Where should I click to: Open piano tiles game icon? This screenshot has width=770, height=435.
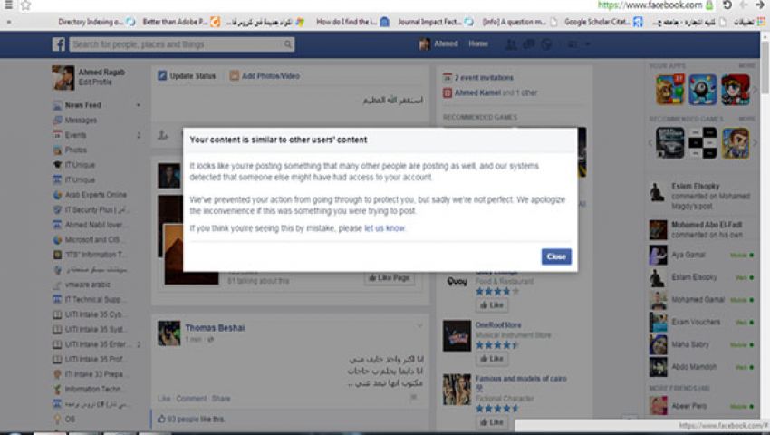(x=702, y=142)
